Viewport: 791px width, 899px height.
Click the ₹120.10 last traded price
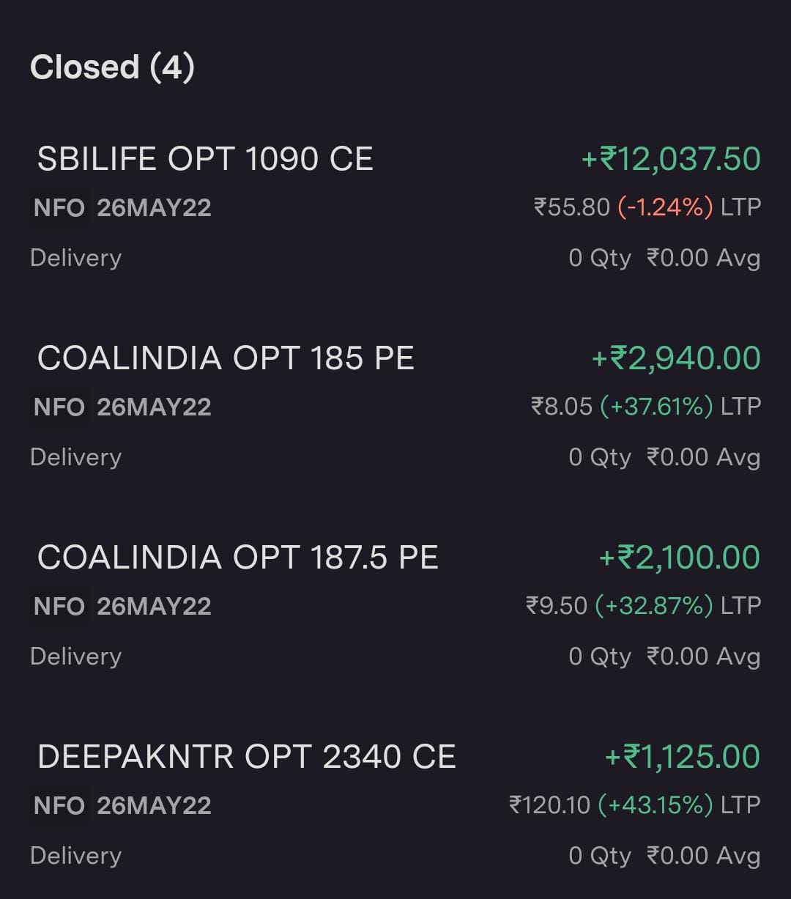click(x=549, y=805)
